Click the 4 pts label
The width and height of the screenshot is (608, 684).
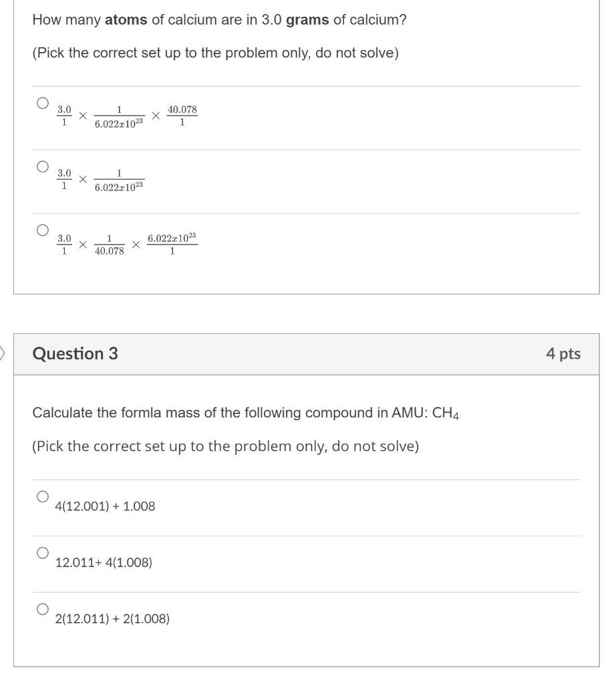[x=564, y=353]
